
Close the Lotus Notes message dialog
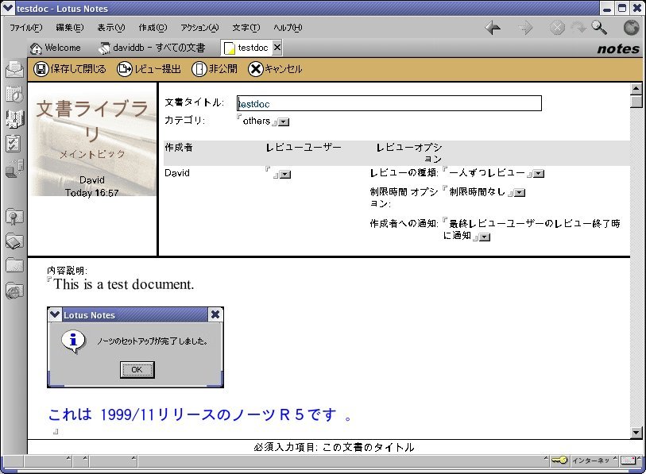(x=215, y=314)
